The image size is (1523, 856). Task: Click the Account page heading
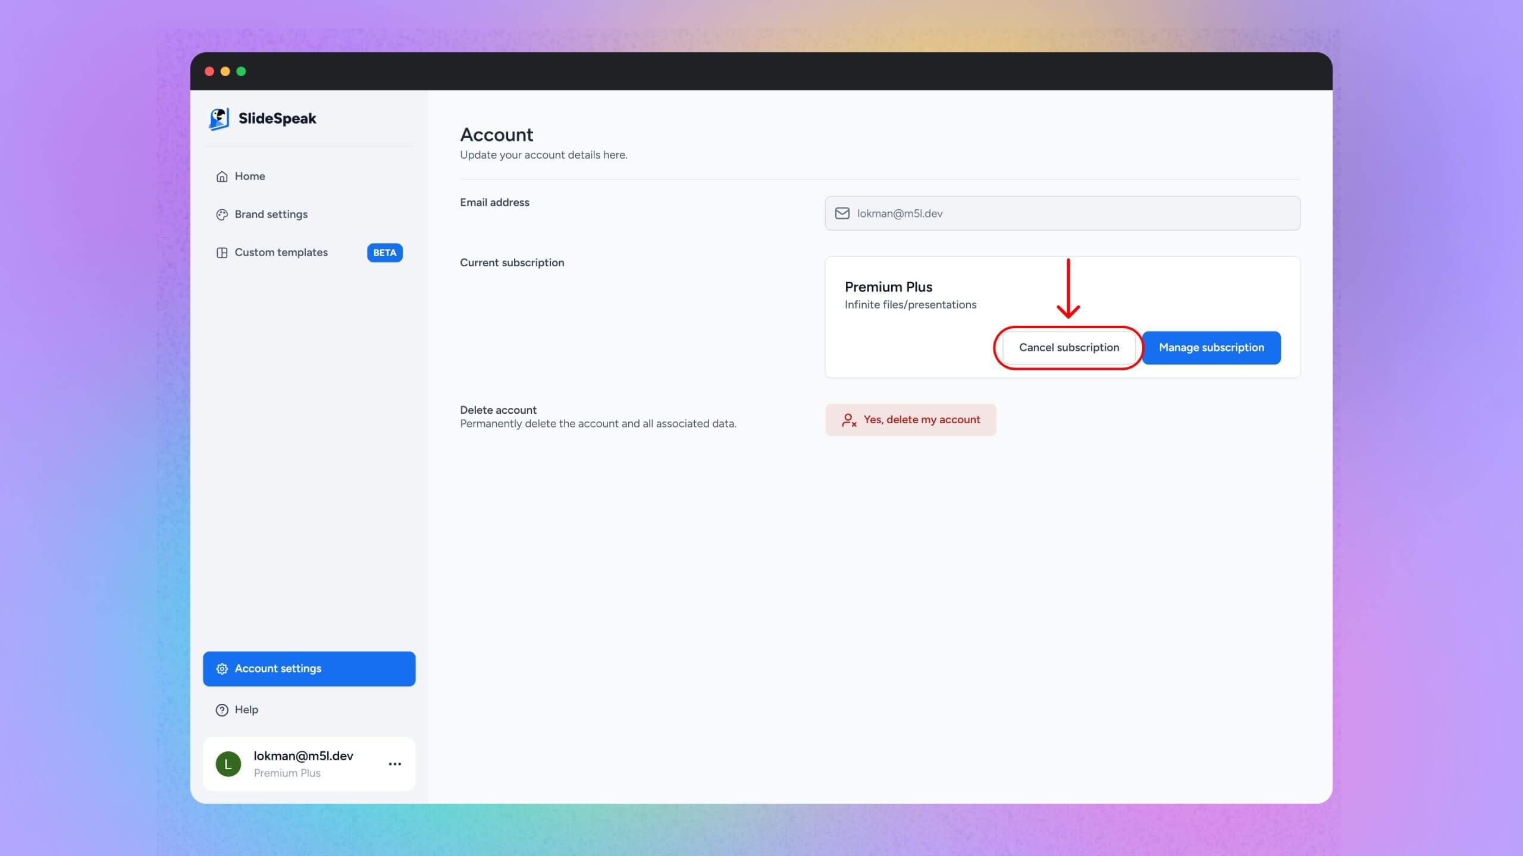click(x=497, y=135)
